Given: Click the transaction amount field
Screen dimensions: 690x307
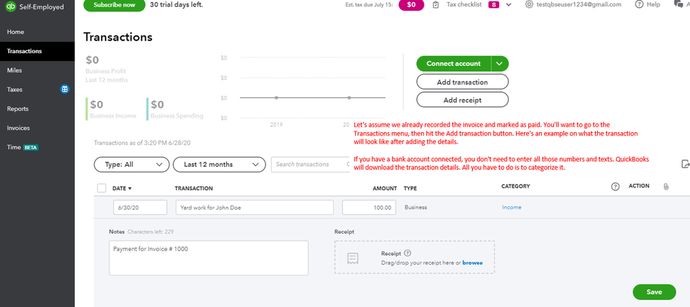Looking at the screenshot, I should 370,207.
